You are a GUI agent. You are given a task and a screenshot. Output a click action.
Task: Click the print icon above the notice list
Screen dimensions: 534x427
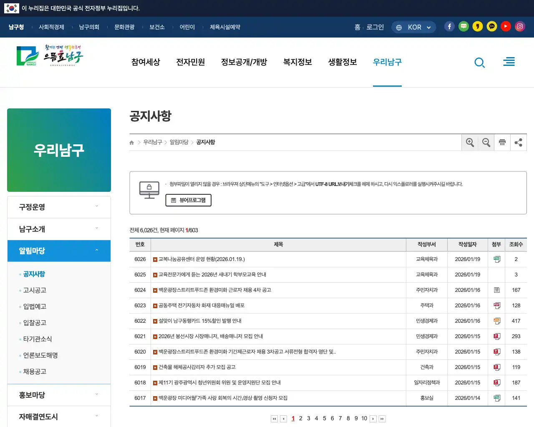[x=502, y=142]
